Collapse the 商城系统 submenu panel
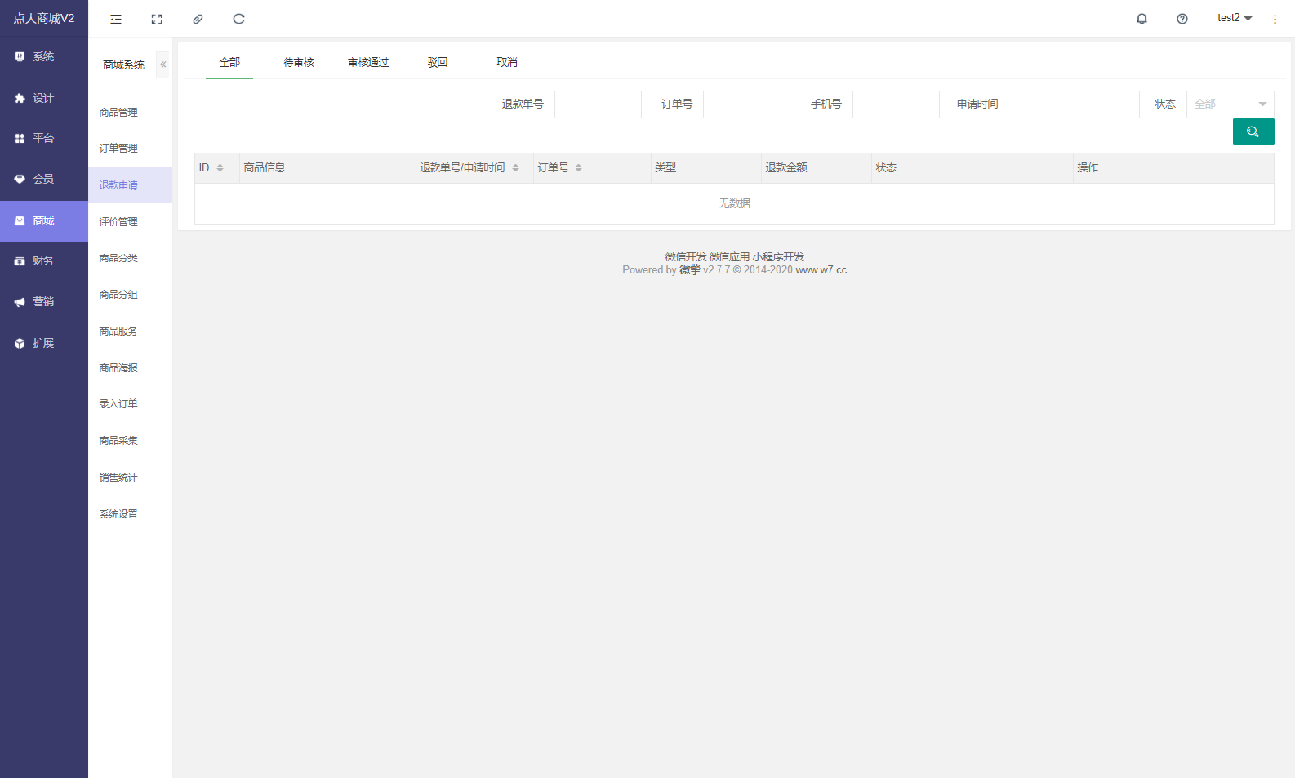This screenshot has height=778, width=1295. (x=162, y=64)
